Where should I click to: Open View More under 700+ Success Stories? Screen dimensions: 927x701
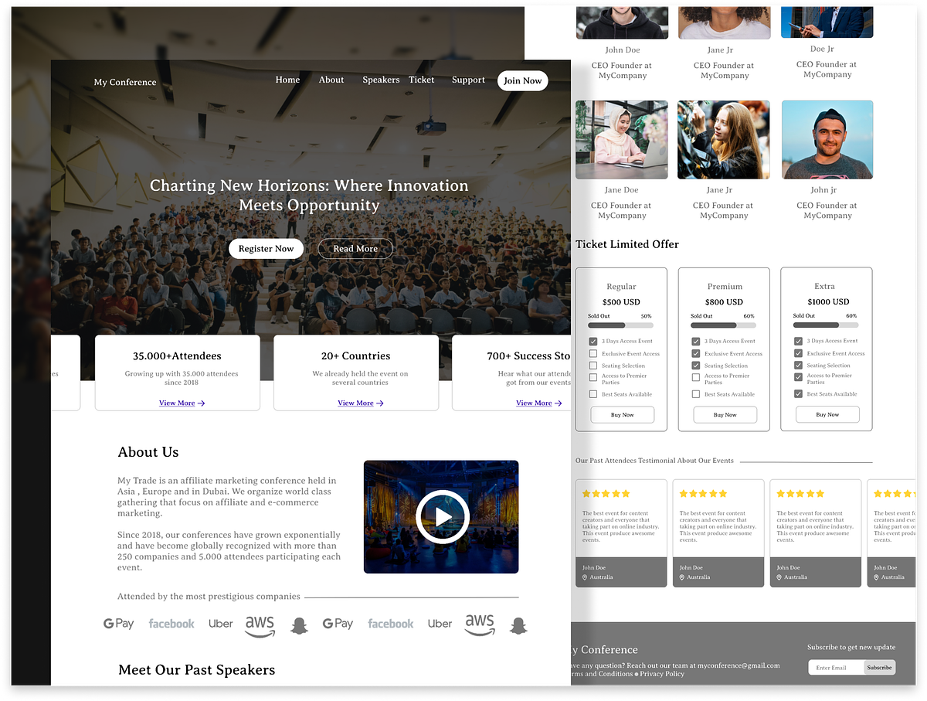coord(538,403)
